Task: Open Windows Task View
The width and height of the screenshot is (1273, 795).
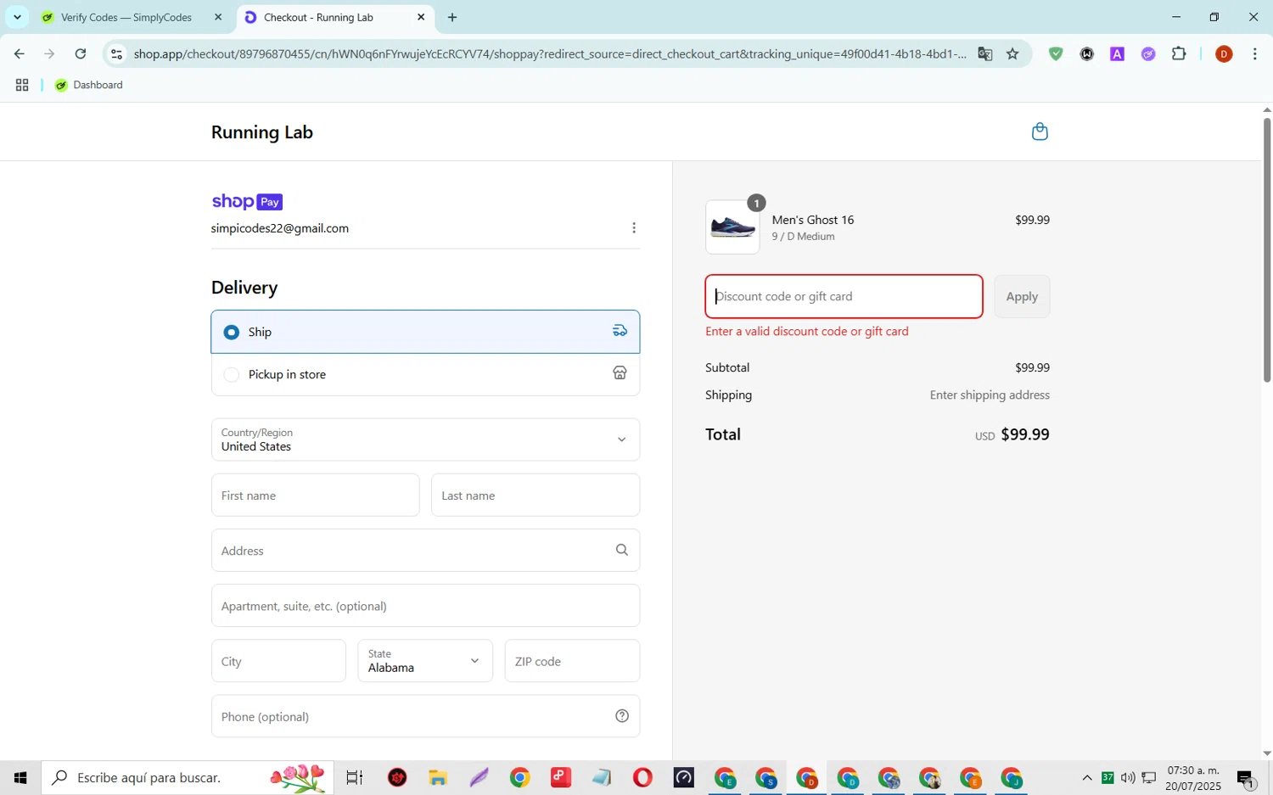Action: click(x=355, y=777)
